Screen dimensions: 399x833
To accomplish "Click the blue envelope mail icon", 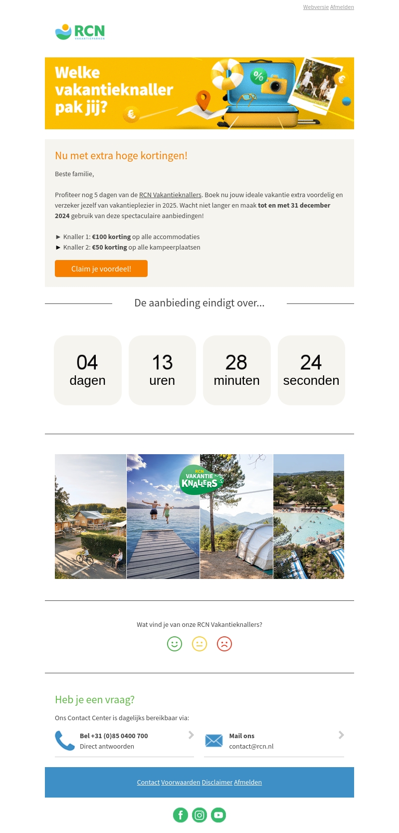I will coord(214,741).
